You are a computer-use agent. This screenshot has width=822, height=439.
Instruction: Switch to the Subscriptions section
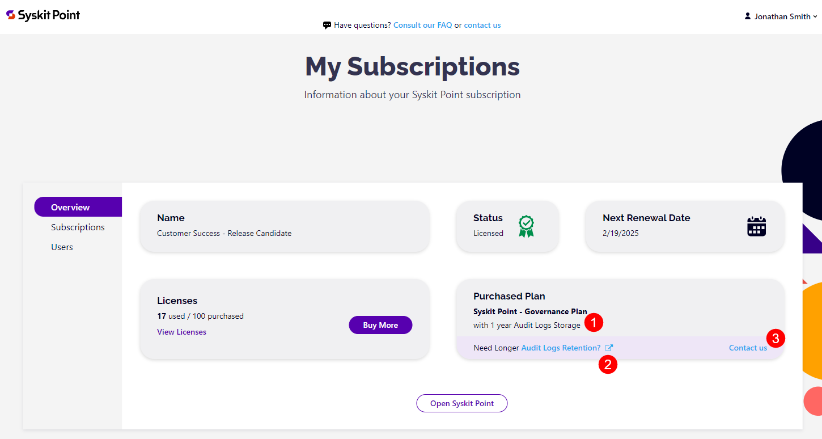pyautogui.click(x=78, y=227)
